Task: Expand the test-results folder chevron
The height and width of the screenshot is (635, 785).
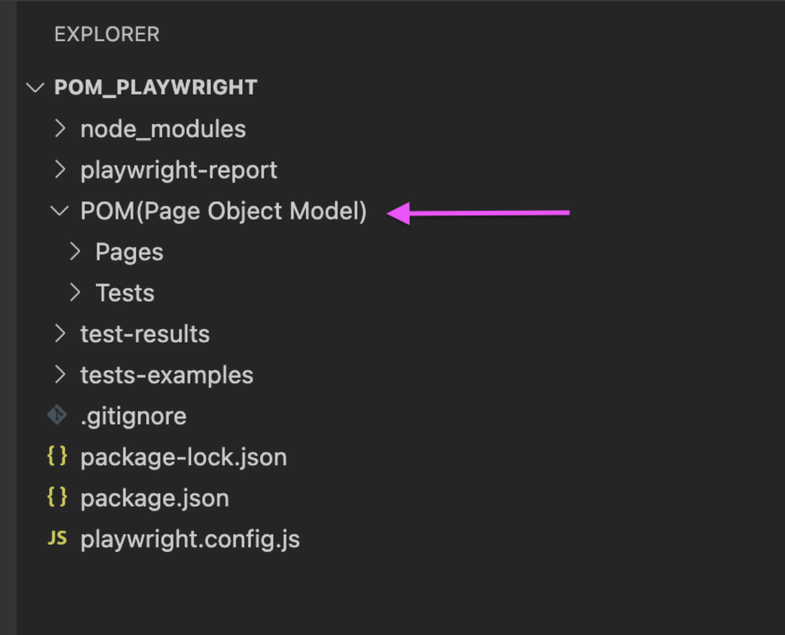Action: [x=60, y=334]
